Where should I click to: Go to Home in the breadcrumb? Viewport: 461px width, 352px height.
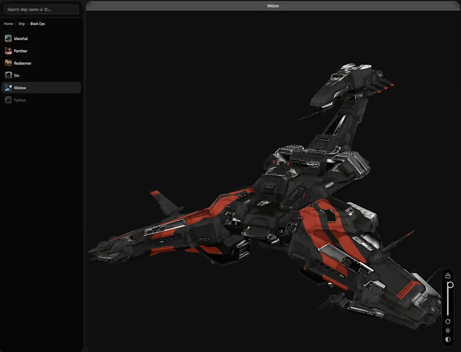tap(8, 24)
